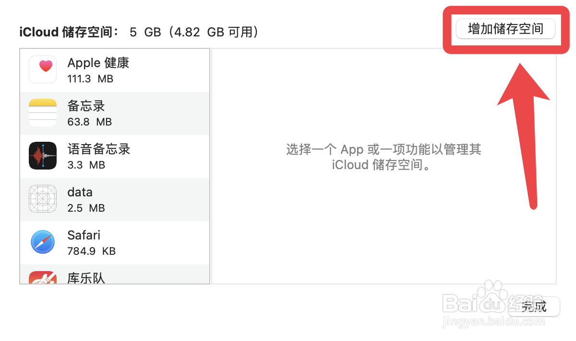Click the 111.3 MB size text
576x341 pixels.
90,79
